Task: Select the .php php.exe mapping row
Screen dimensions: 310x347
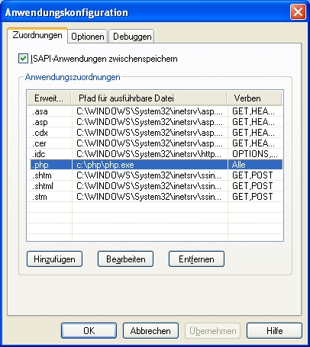Action: 155,165
